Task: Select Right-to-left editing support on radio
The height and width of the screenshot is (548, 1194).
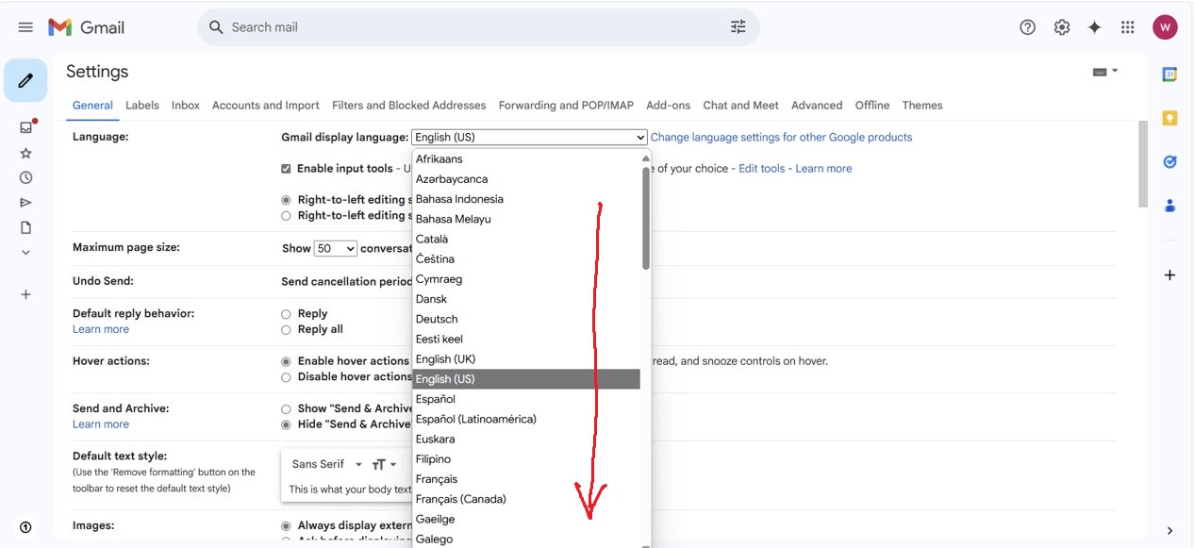Action: tap(286, 216)
